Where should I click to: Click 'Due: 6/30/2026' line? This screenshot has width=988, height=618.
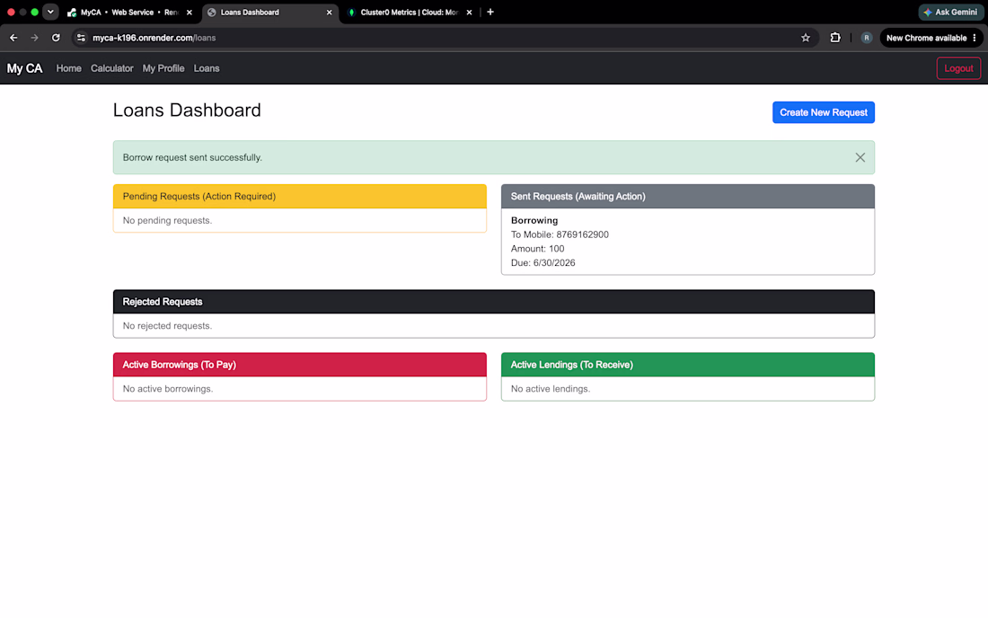tap(543, 262)
